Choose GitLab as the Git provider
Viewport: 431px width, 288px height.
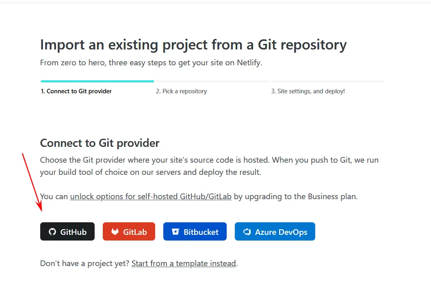pos(135,232)
